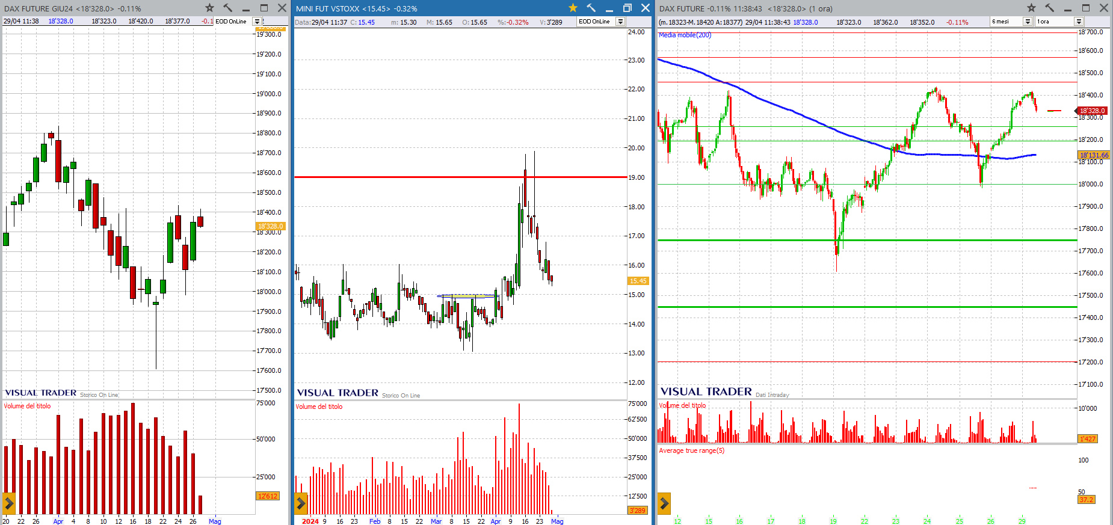This screenshot has height=525, width=1113.
Task: Open hammer tools icon in MINI FUT VSTOXX window
Action: (591, 8)
